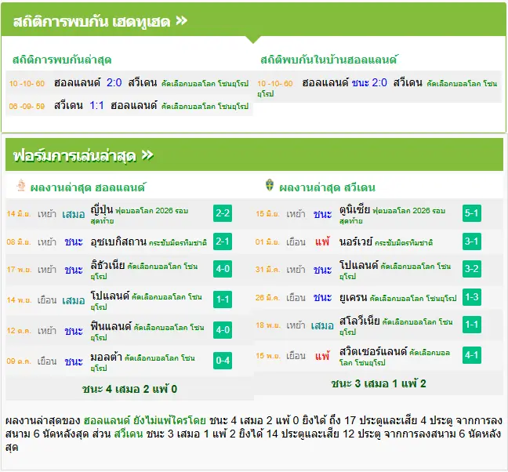Click the เสมอ result in the Japan row

74,214
